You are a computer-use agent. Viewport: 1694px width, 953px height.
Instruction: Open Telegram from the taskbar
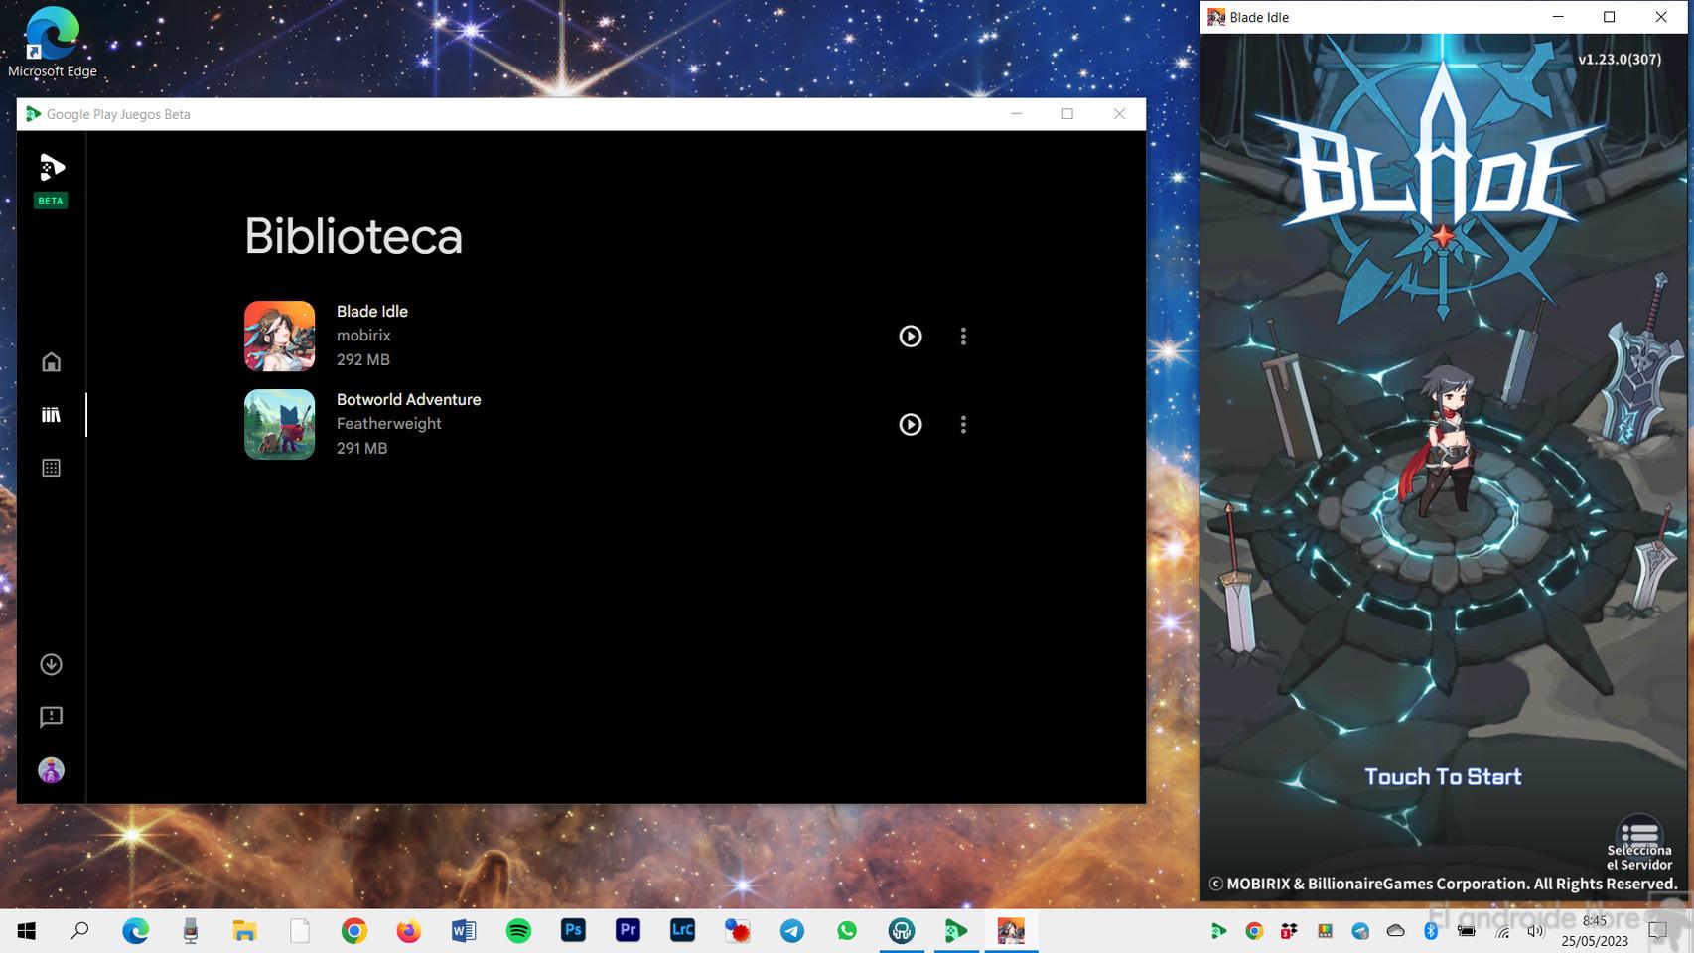pos(791,931)
